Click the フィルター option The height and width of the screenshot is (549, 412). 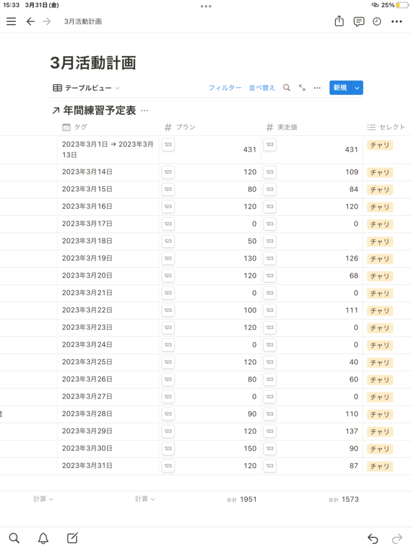point(225,88)
